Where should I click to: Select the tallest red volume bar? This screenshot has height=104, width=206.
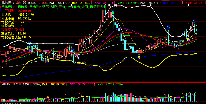pyautogui.click(x=189, y=94)
